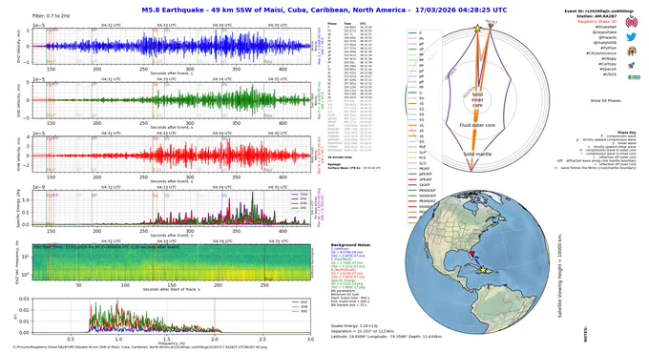Click the 'Show All Phases' text
This screenshot has height=352, width=649.
[605, 101]
